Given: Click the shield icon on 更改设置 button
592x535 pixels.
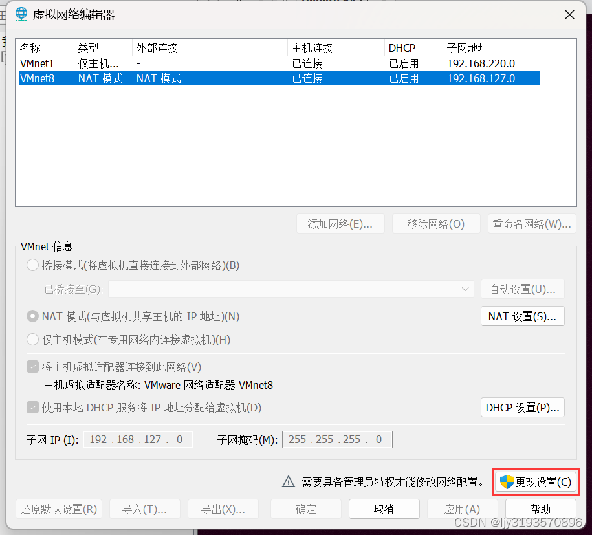Looking at the screenshot, I should tap(507, 482).
